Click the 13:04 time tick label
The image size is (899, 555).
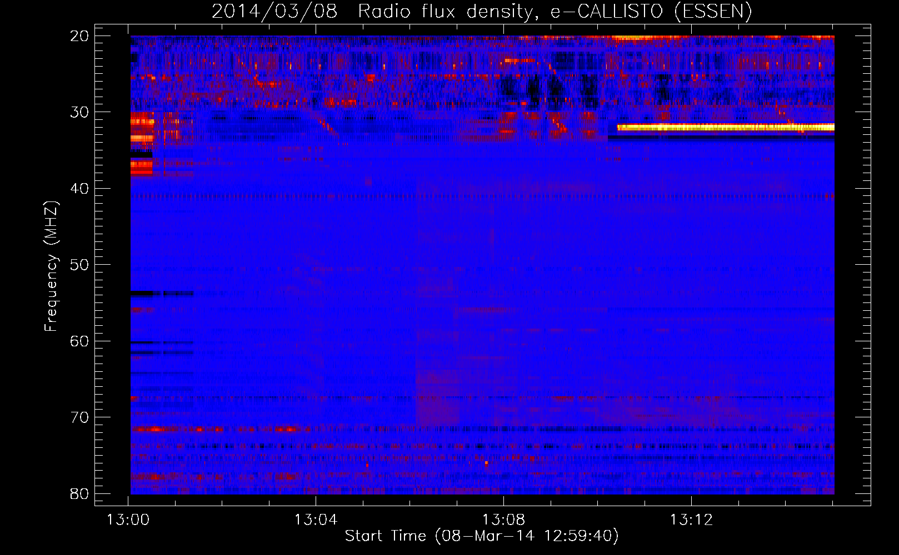point(316,520)
